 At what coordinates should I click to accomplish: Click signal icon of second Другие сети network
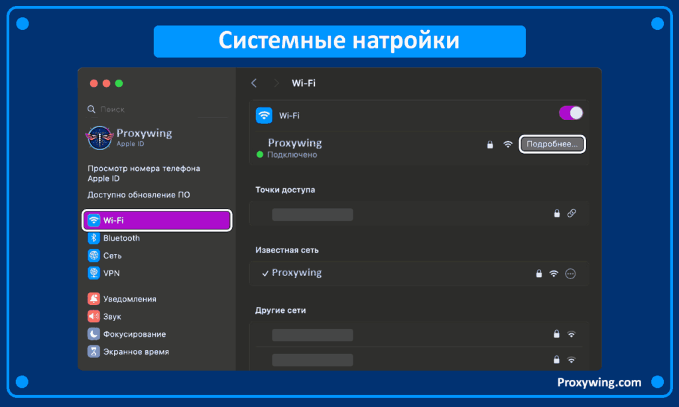572,360
